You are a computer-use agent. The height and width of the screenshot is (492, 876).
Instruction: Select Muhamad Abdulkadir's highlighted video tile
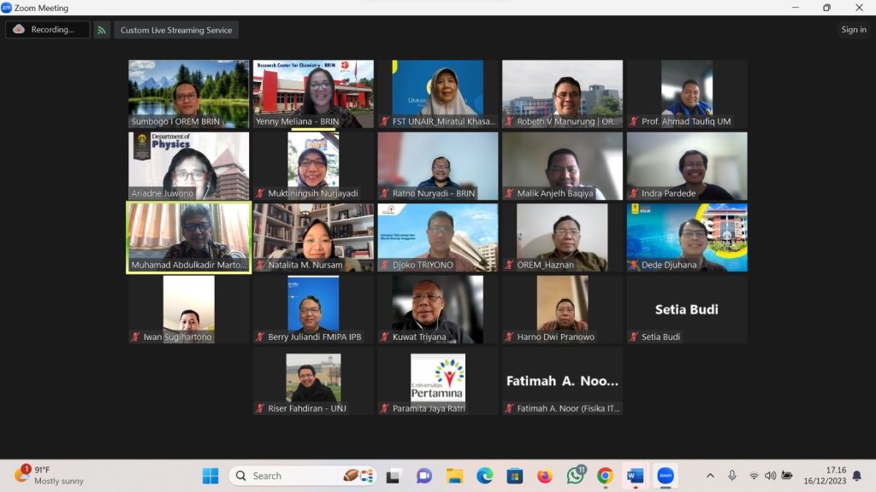(x=189, y=237)
